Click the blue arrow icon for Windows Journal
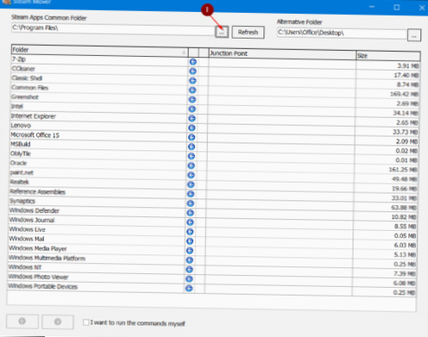 190,222
